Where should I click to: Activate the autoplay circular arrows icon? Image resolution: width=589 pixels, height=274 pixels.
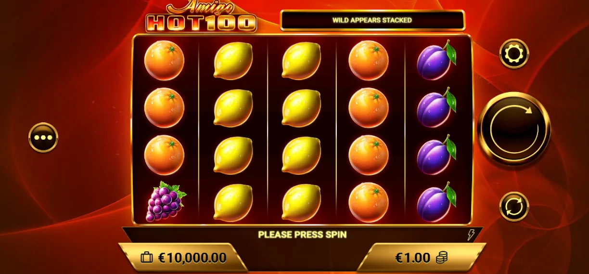click(514, 207)
